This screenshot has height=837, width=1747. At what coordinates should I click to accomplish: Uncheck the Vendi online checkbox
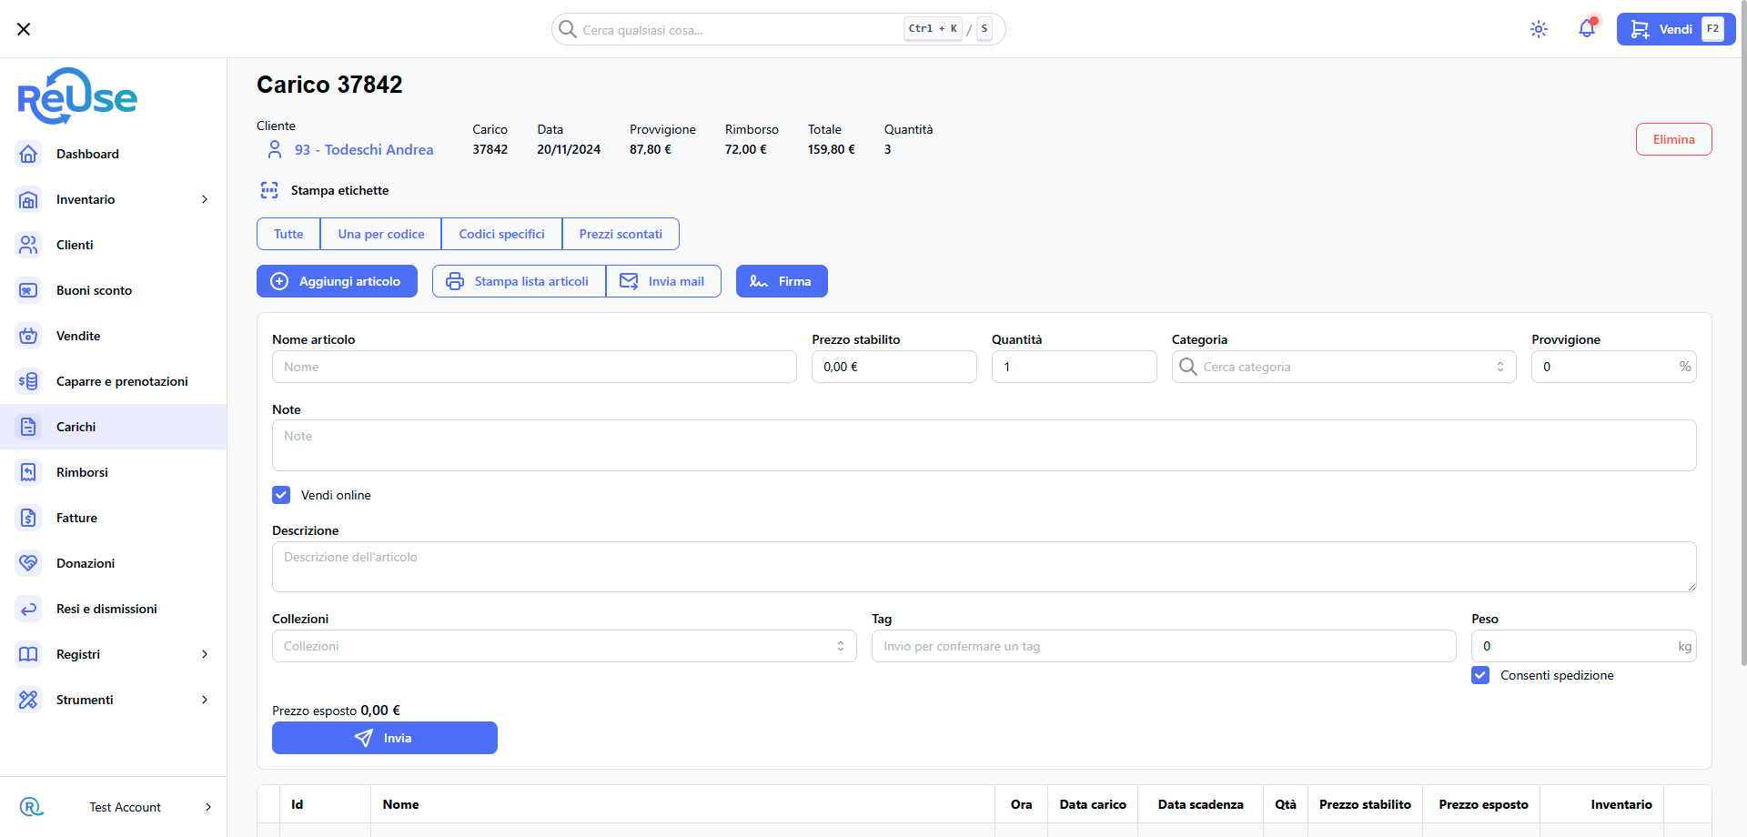click(281, 495)
